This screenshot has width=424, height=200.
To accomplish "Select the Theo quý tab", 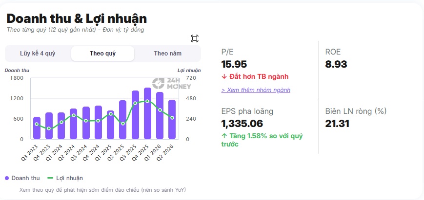I will (103, 54).
